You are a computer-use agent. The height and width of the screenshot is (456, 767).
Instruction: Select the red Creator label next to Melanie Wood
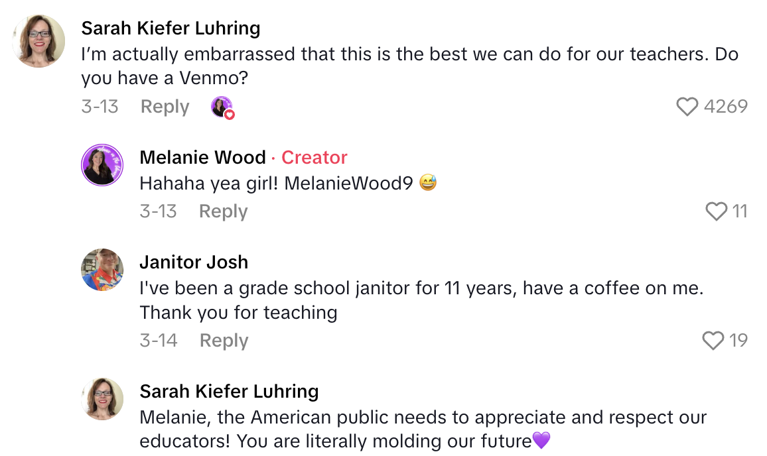click(314, 157)
